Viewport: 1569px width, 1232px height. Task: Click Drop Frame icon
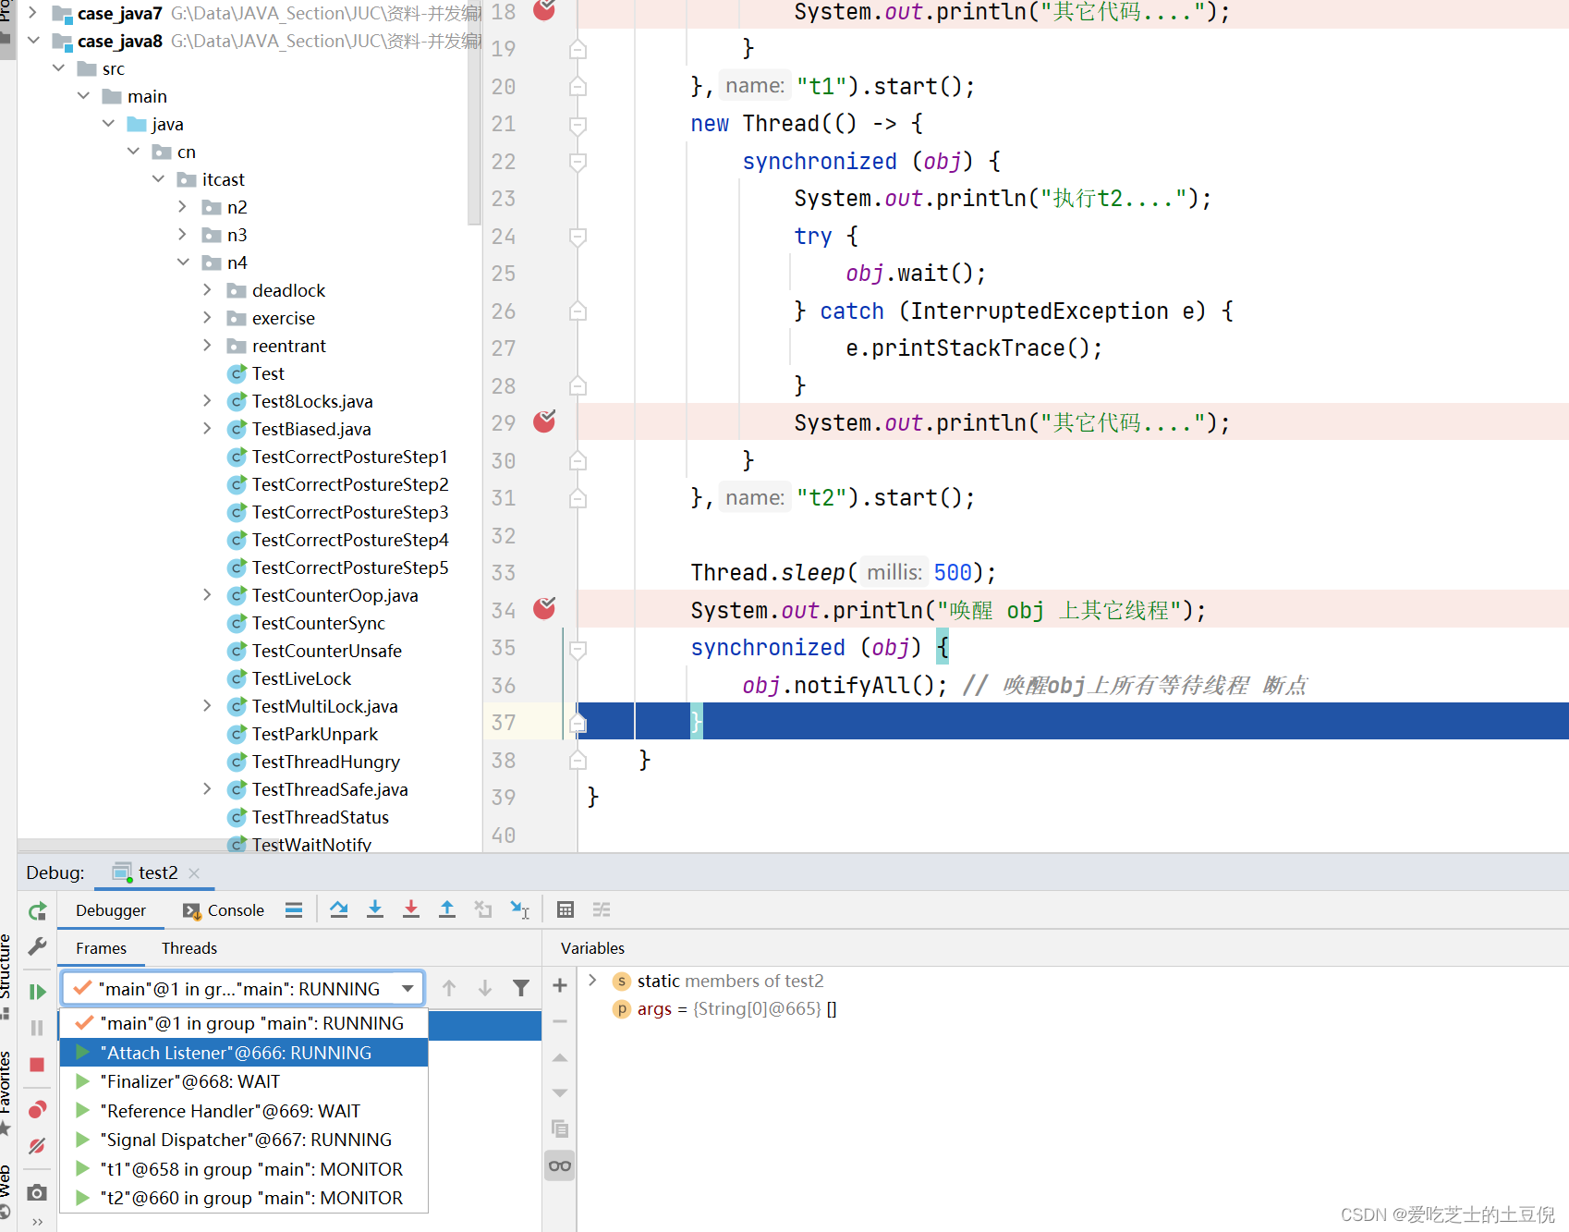coord(483,909)
